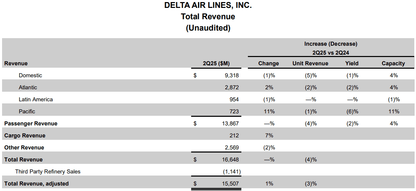Click the Yield column header
Image resolution: width=416 pixels, height=191 pixels.
tap(352, 63)
